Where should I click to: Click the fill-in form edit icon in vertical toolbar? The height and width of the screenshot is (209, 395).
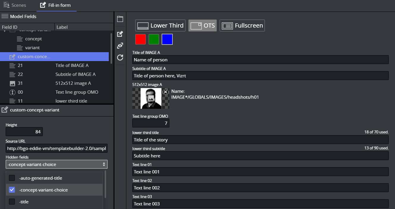coord(120,34)
